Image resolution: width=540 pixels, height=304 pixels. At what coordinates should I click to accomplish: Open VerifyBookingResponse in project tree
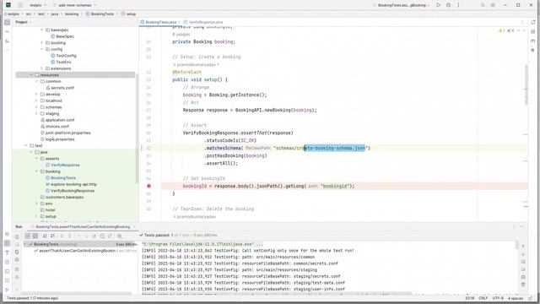(70, 191)
